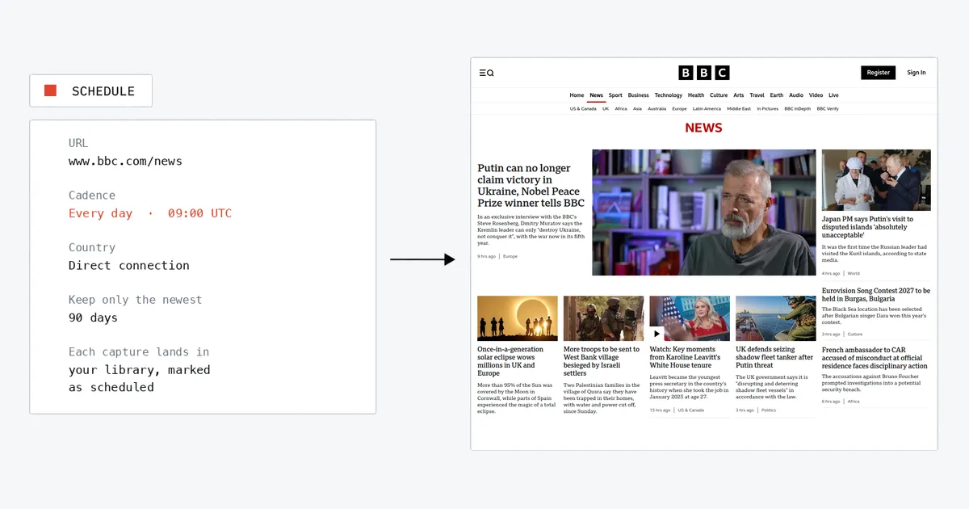The height and width of the screenshot is (509, 969).
Task: Select the UK subsection
Action: [x=606, y=108]
